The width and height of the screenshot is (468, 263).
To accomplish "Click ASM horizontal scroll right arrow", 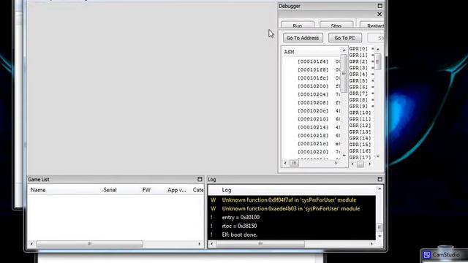I will (x=336, y=163).
